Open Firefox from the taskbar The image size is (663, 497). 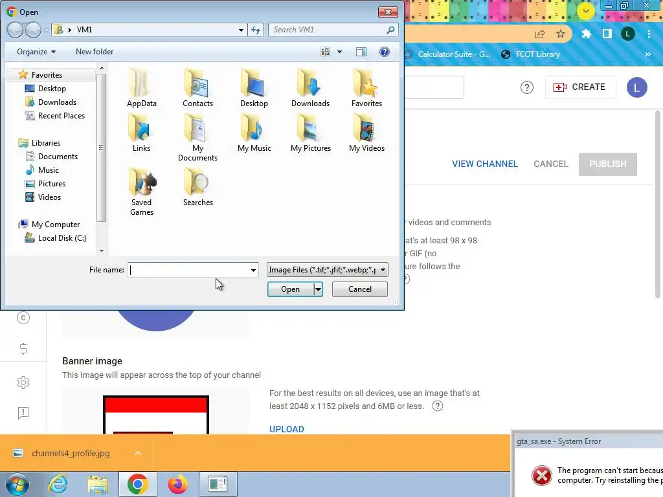(x=177, y=484)
